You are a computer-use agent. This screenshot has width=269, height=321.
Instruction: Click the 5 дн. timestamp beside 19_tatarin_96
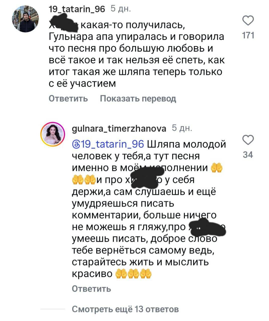[x=121, y=9]
